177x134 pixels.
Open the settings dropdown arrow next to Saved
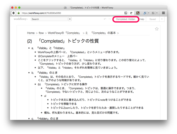162,19
